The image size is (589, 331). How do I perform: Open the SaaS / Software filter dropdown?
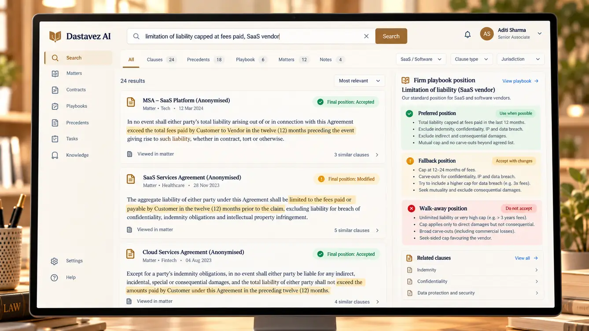(421, 59)
